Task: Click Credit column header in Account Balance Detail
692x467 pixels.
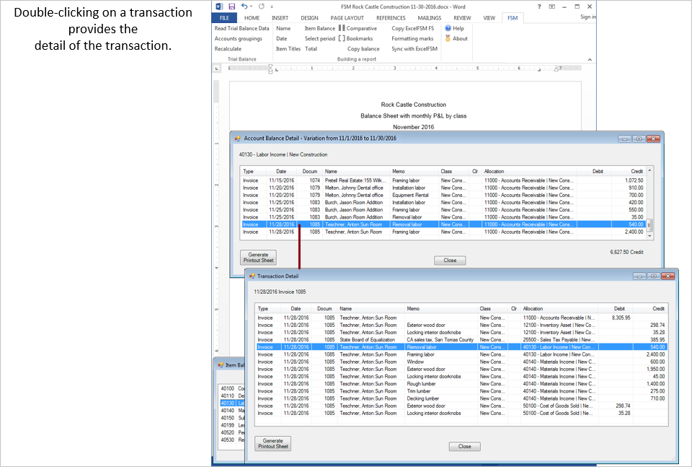Action: click(629, 171)
